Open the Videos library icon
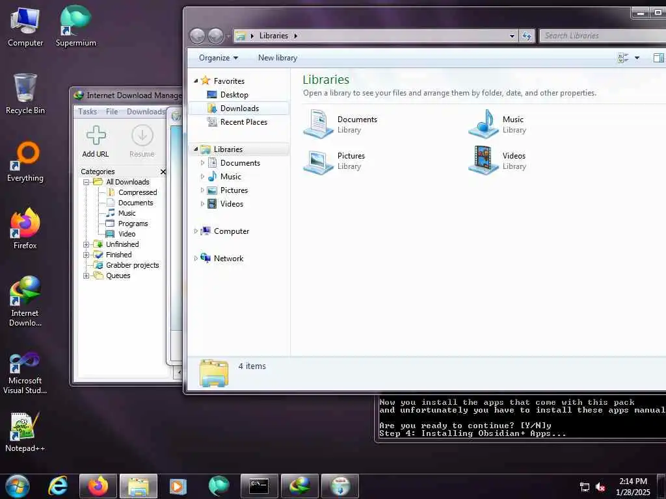 483,160
